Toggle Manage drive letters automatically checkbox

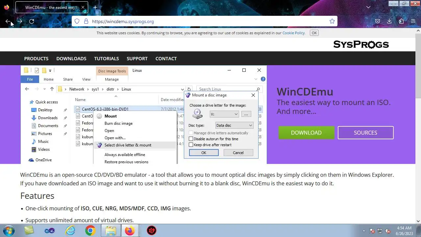click(191, 133)
